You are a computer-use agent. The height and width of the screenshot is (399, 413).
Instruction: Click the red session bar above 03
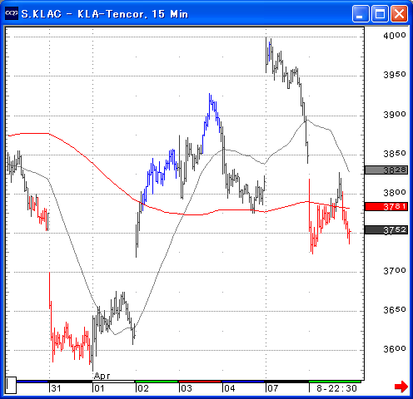[x=200, y=382]
